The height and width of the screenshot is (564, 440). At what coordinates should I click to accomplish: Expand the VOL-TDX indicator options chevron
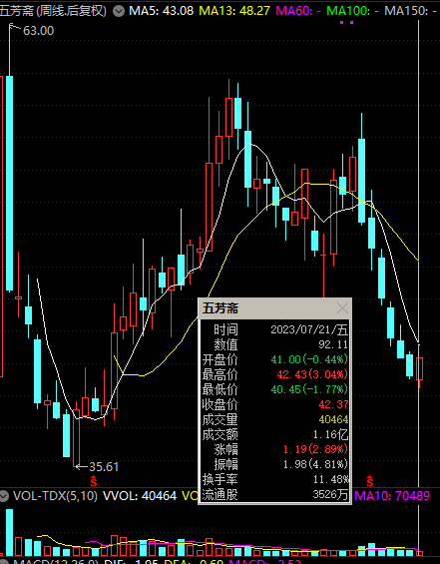coord(4,497)
